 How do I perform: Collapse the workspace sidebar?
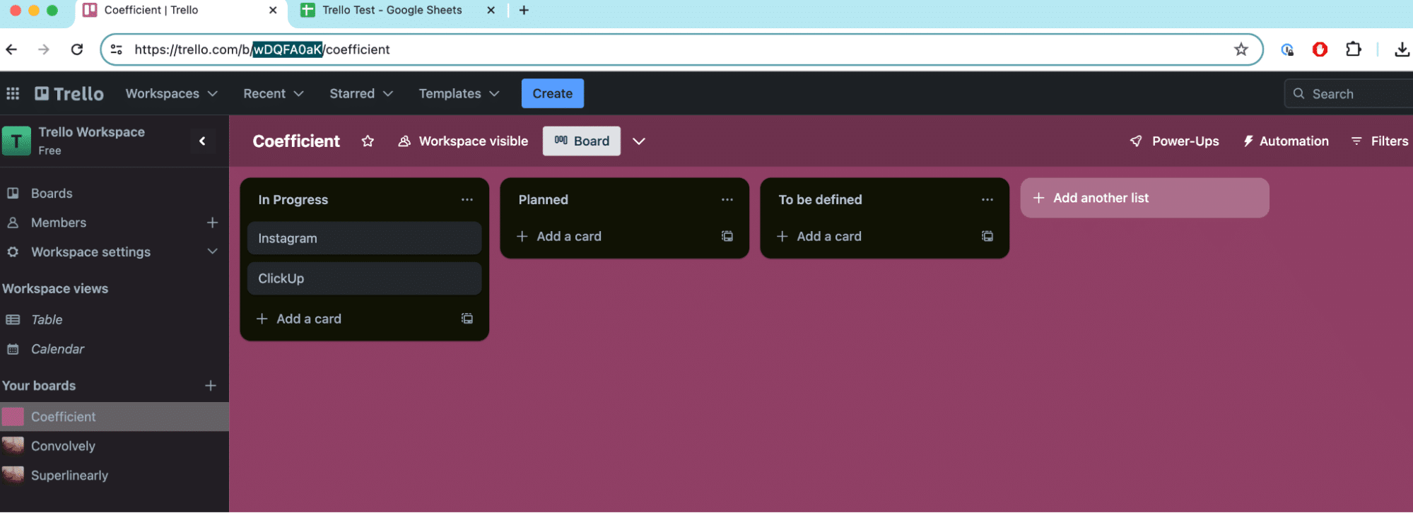tap(202, 141)
